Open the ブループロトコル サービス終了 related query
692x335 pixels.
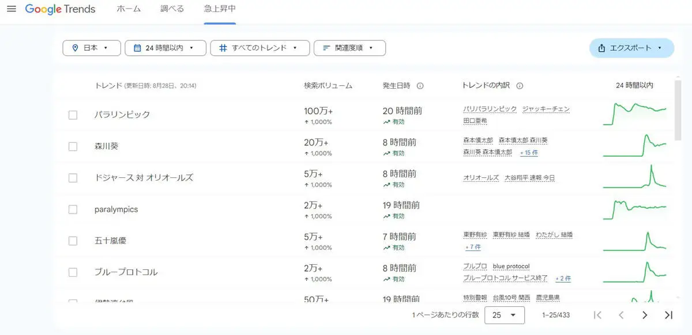506,279
